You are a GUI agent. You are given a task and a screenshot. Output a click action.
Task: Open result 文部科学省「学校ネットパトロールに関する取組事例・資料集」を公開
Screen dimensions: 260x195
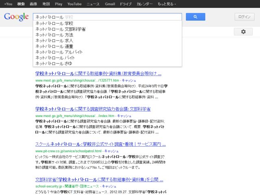coord(99,180)
